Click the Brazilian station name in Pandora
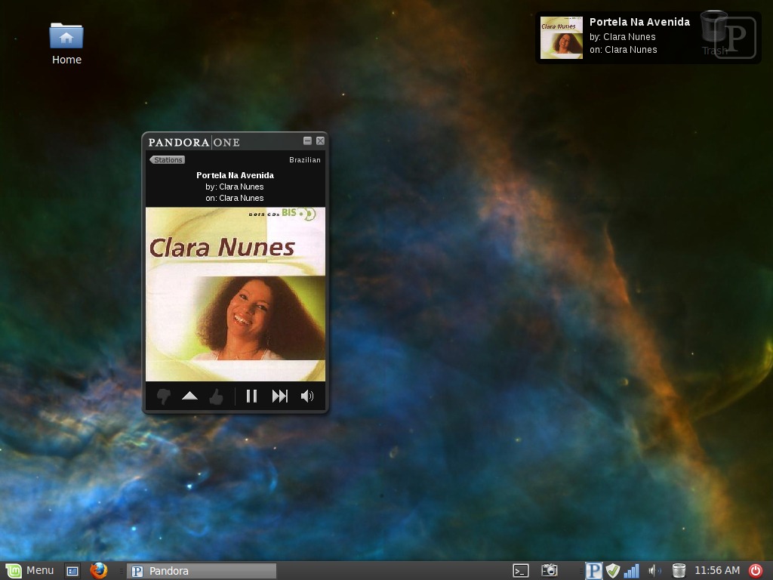This screenshot has width=773, height=580. pyautogui.click(x=305, y=160)
